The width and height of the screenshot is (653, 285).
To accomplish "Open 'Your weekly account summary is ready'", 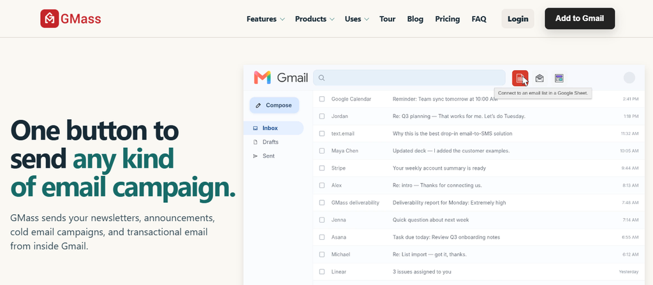I will (439, 168).
